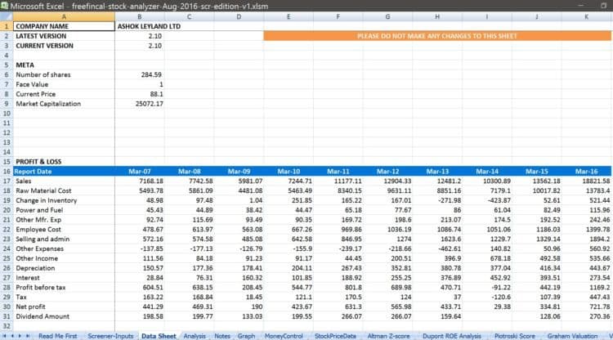613x340 pixels.
Task: Select Employee Cost value 1036.19
Action: [x=387, y=230]
